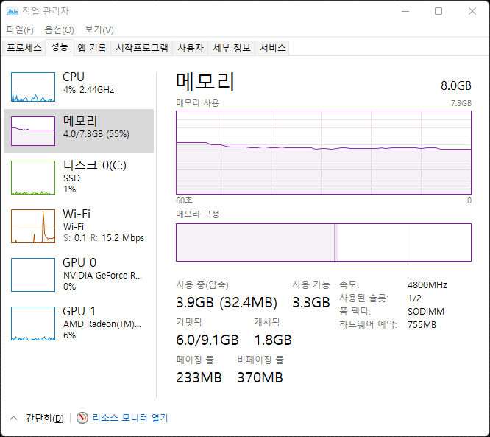The height and width of the screenshot is (437, 490).
Task: Open the 리소스 모니터 열기 link
Action: coord(129,418)
